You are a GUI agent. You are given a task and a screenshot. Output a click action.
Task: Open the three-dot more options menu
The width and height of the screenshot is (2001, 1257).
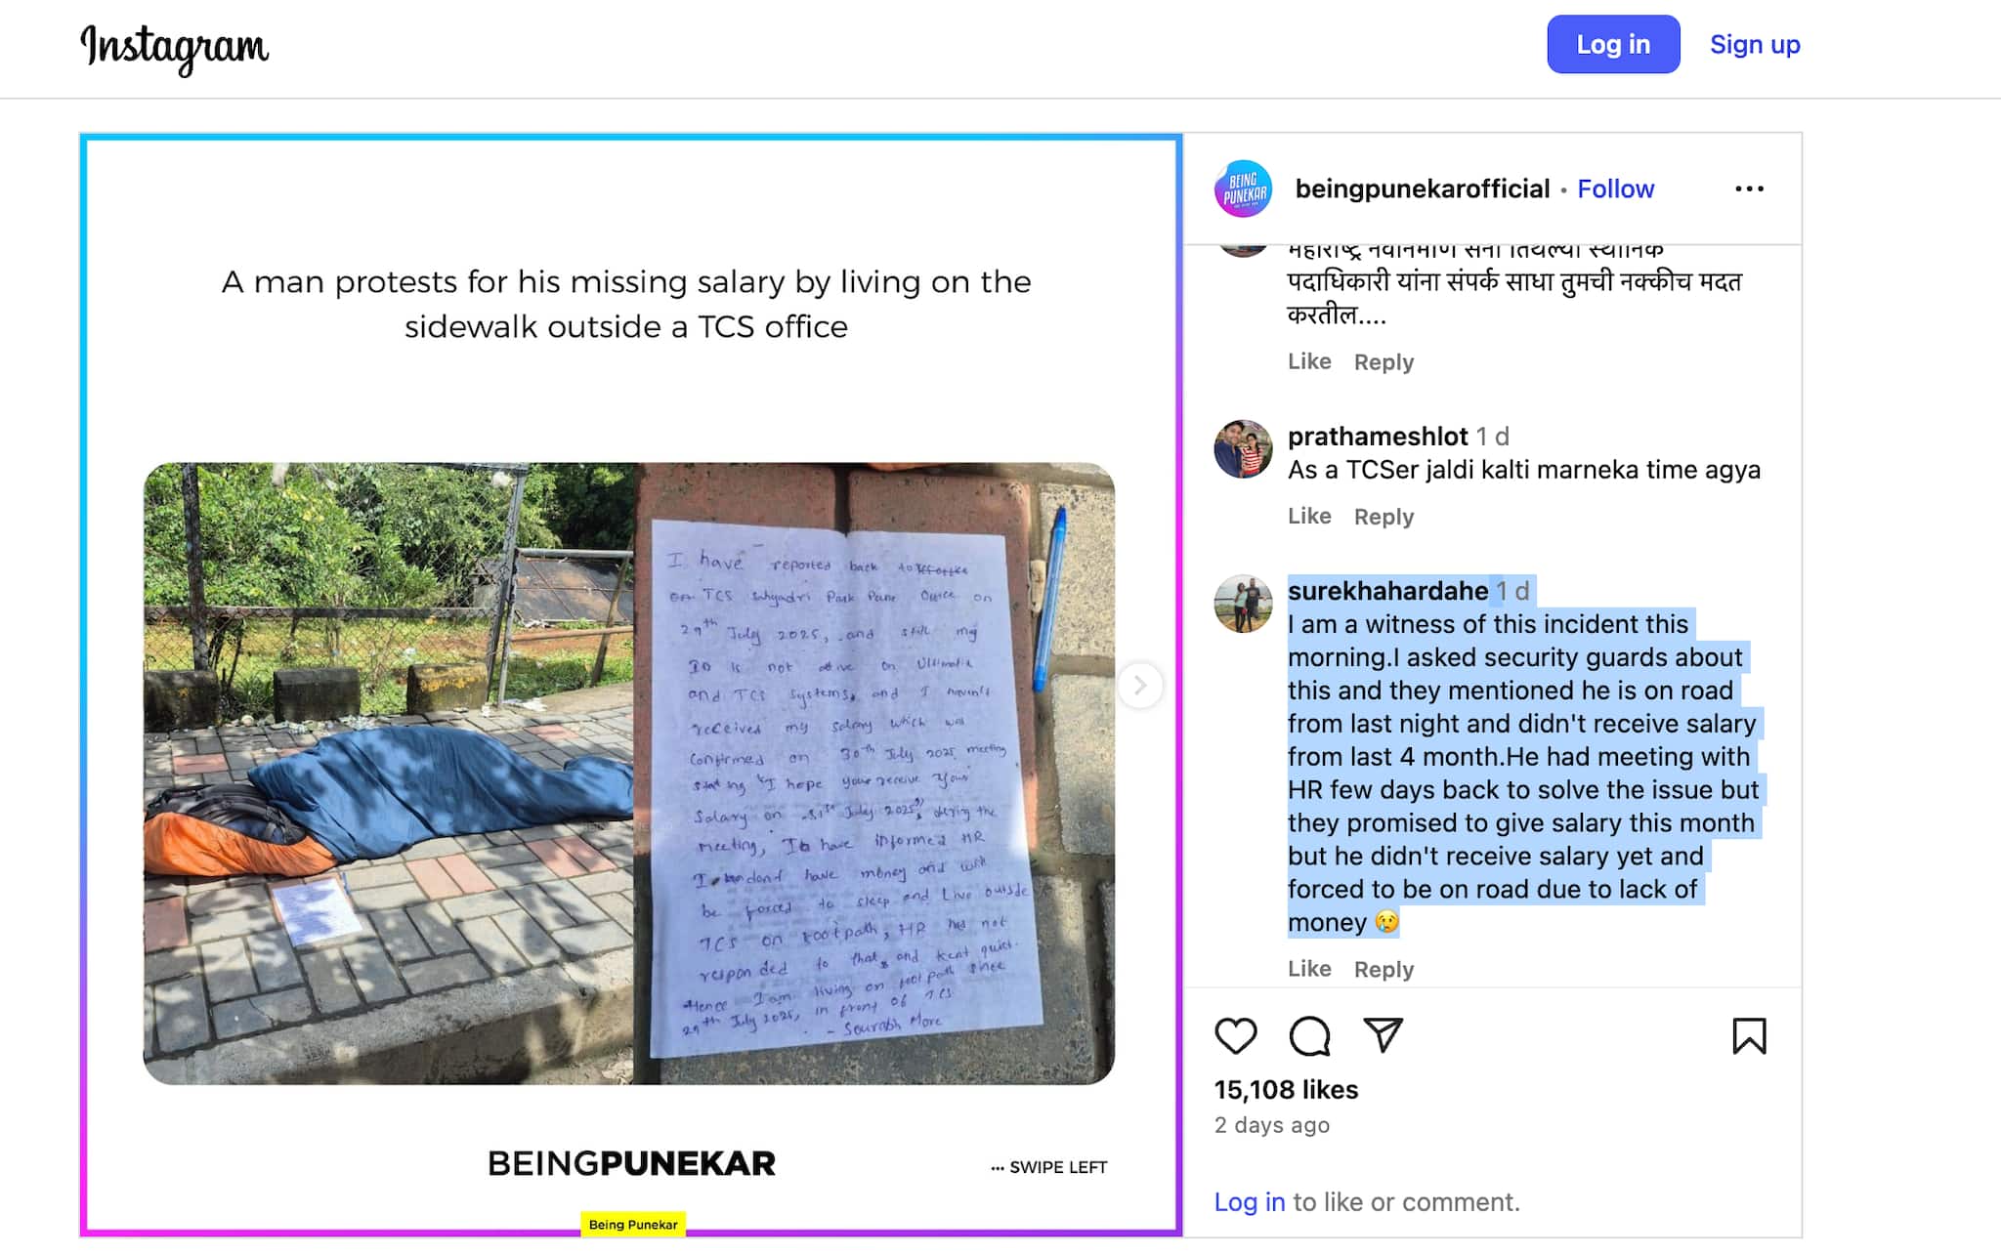(1749, 189)
